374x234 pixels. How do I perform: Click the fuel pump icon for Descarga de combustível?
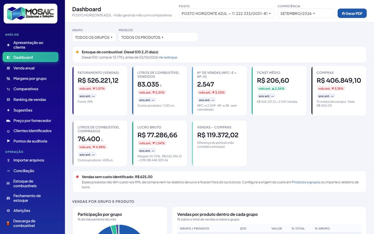click(x=8, y=223)
